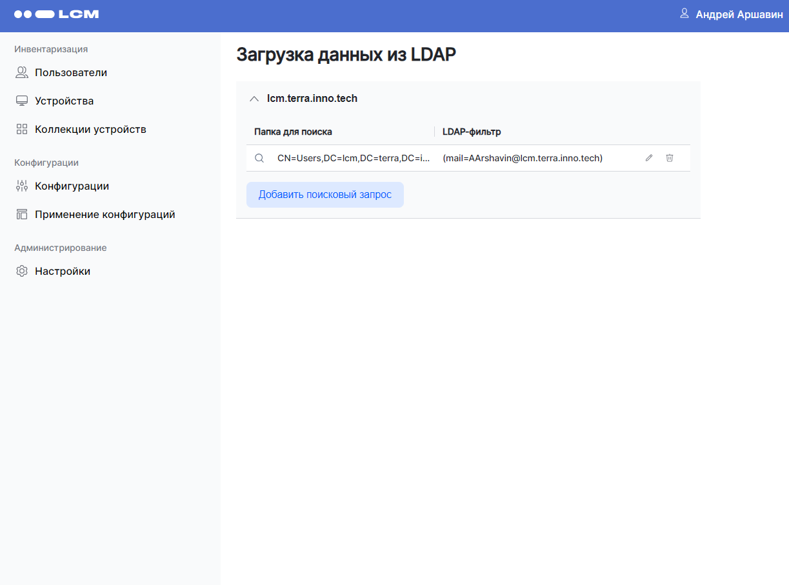Switch to Применение конфигураций page
The width and height of the screenshot is (789, 585).
click(x=105, y=214)
